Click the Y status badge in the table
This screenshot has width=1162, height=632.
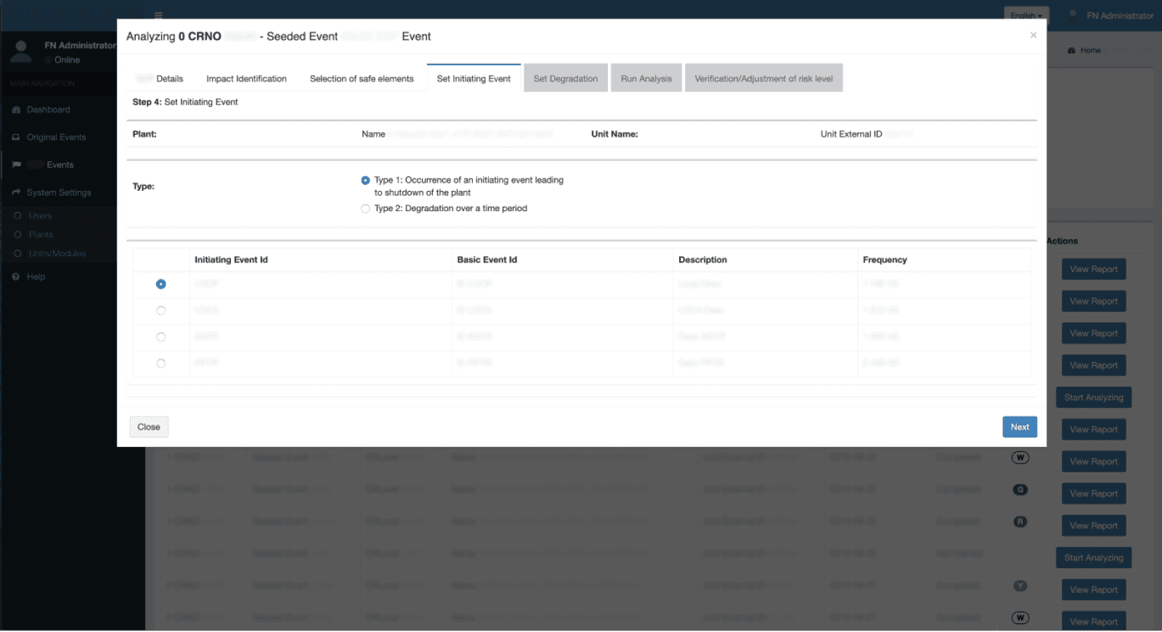coord(1020,586)
